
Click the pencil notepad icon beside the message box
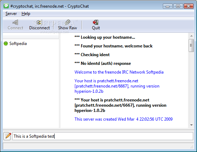pos(7,136)
